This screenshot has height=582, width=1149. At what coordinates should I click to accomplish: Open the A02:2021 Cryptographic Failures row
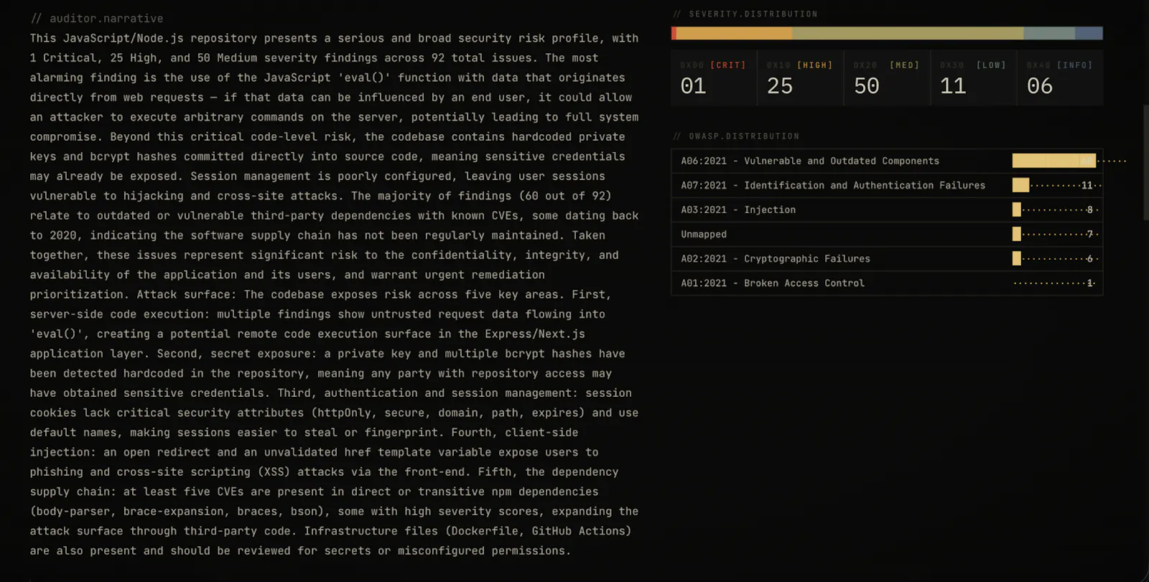click(887, 258)
